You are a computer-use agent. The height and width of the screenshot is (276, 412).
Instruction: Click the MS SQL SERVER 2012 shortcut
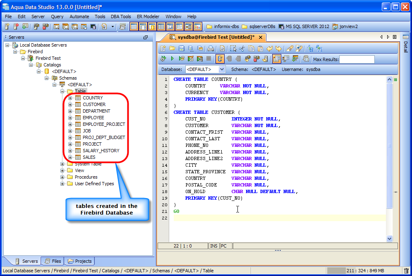(304, 26)
